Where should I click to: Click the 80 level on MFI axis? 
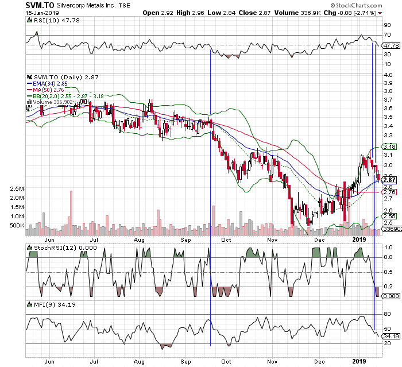pos(388,314)
